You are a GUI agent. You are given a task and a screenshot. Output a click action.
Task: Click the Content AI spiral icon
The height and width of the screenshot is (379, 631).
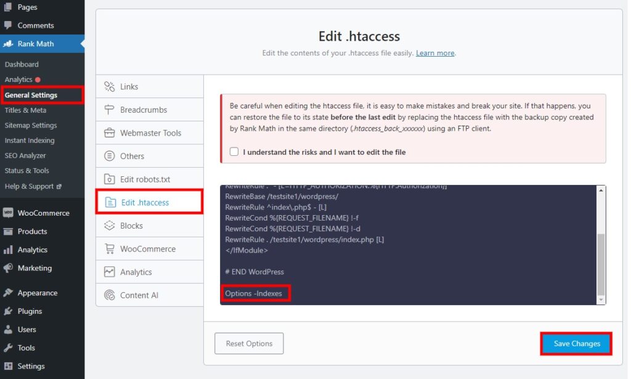pos(110,295)
